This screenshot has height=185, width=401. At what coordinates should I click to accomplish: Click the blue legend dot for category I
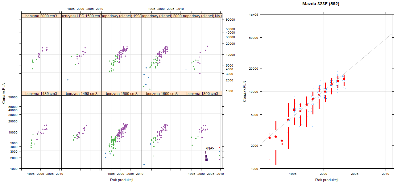coord(219,152)
